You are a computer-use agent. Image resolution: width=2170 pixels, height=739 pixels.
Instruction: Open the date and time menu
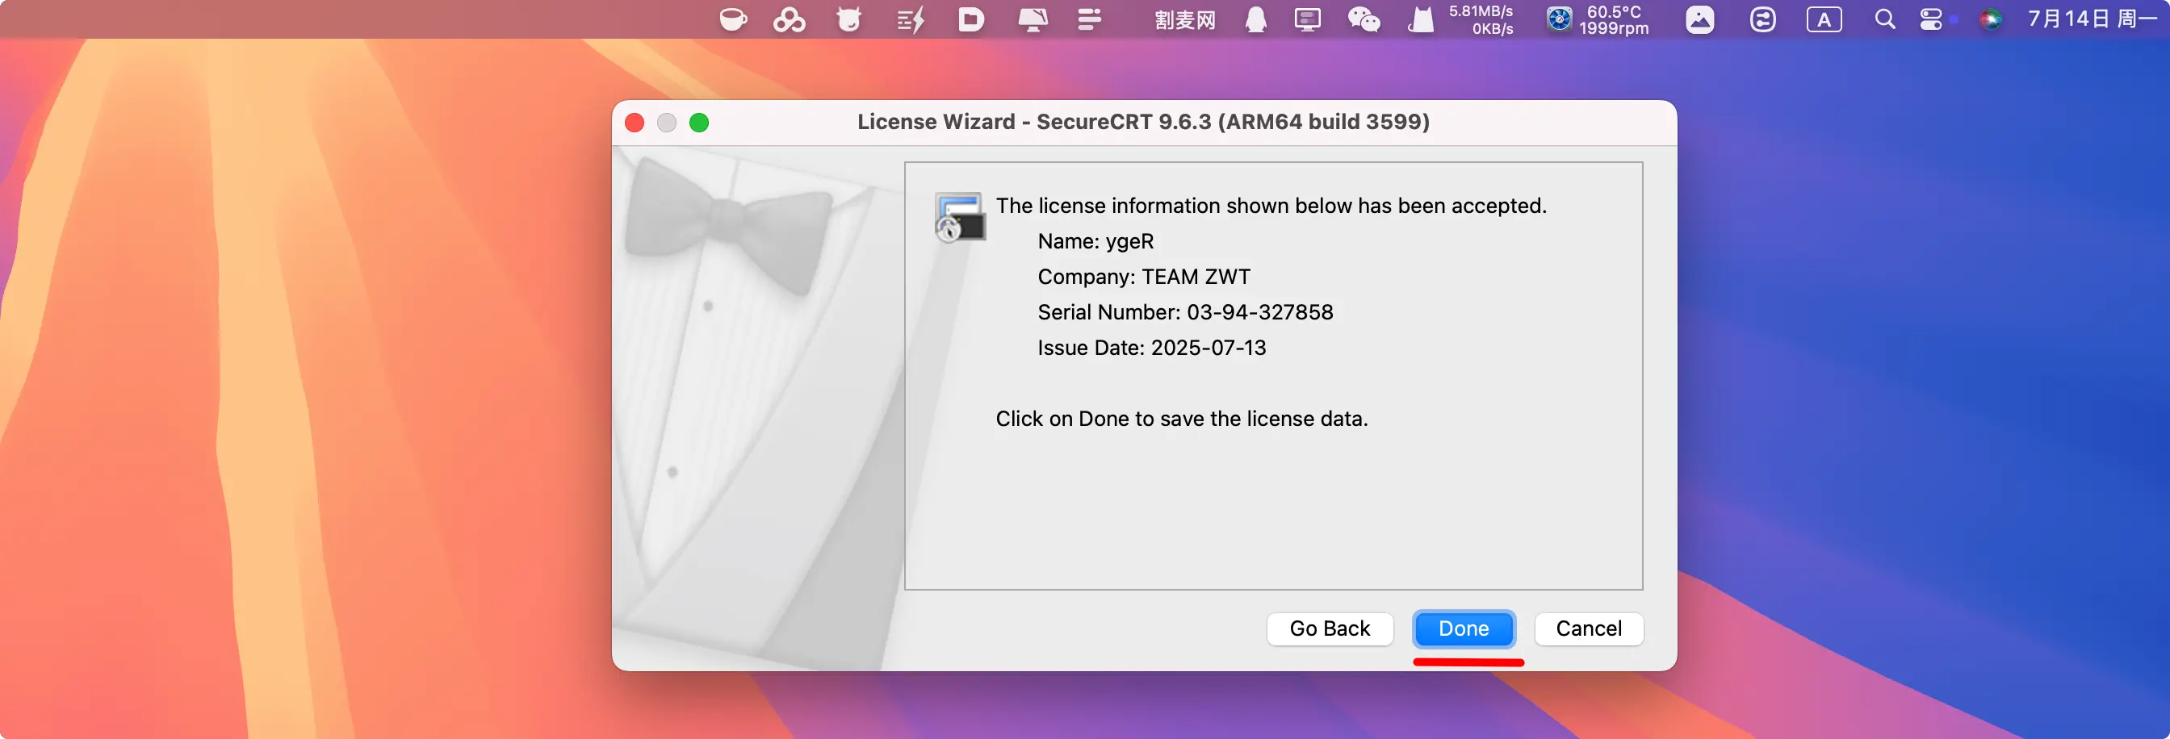2091,19
